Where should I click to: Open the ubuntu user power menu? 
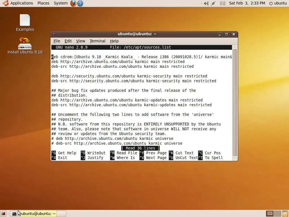(278, 3)
